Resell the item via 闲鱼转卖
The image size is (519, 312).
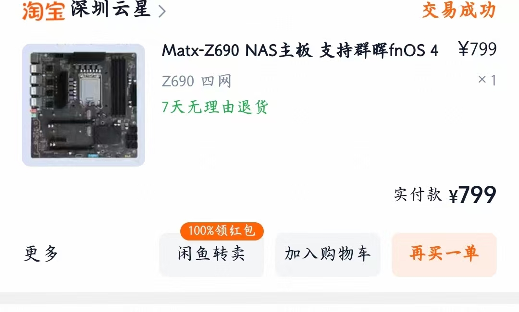211,254
